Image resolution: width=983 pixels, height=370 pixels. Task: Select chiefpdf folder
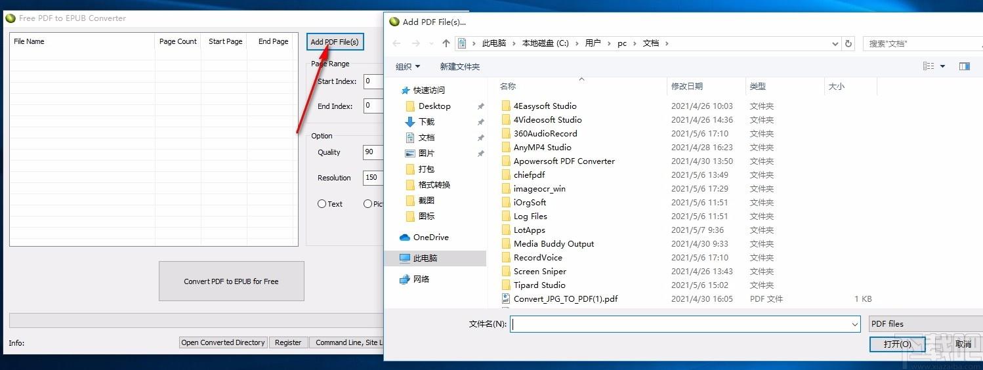pyautogui.click(x=529, y=175)
